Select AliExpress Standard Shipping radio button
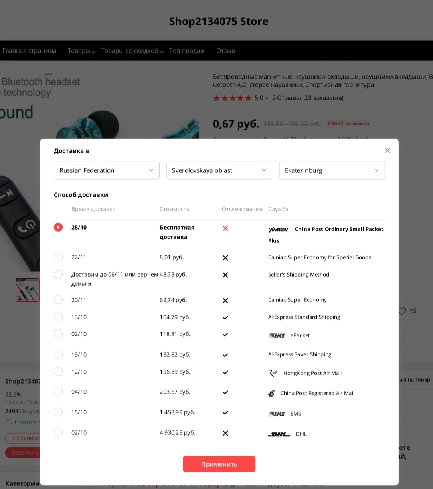 (x=58, y=317)
